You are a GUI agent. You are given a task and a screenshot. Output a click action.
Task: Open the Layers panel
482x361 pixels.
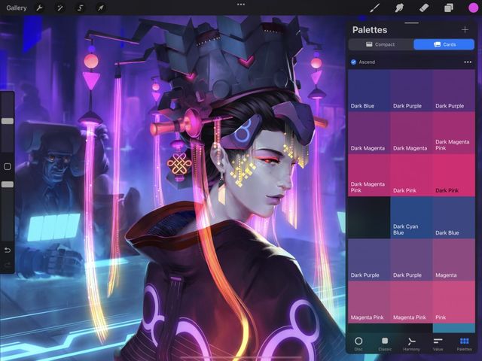pyautogui.click(x=449, y=8)
